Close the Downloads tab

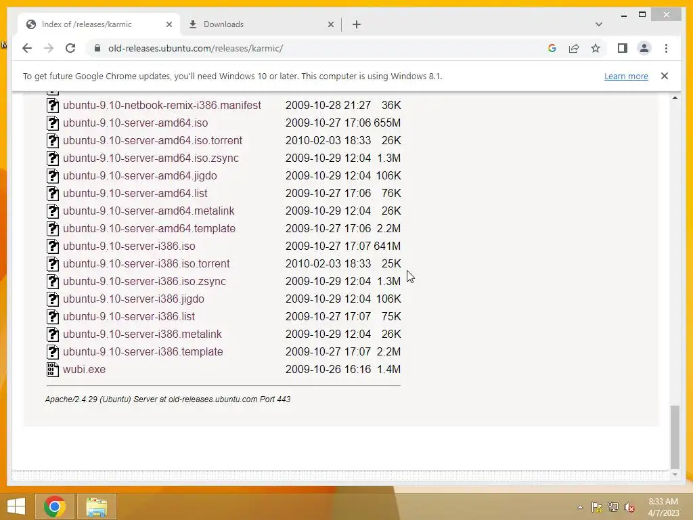[330, 24]
